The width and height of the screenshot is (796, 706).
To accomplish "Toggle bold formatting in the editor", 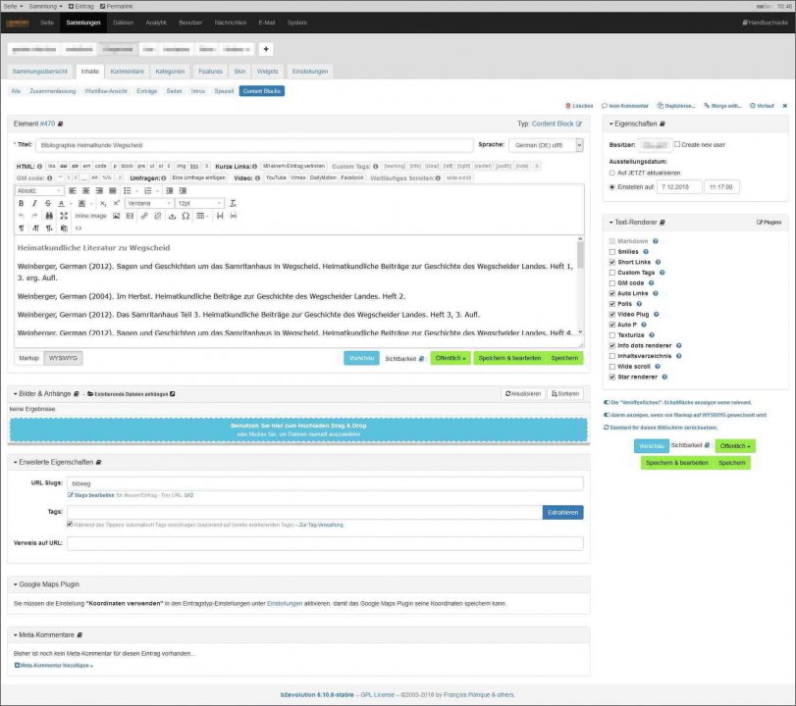I will tap(21, 203).
